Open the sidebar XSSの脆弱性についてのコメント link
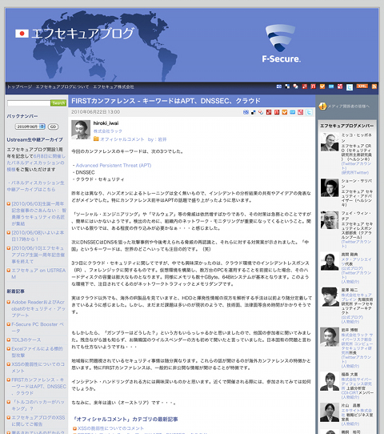384x434 pixels. 38,368
